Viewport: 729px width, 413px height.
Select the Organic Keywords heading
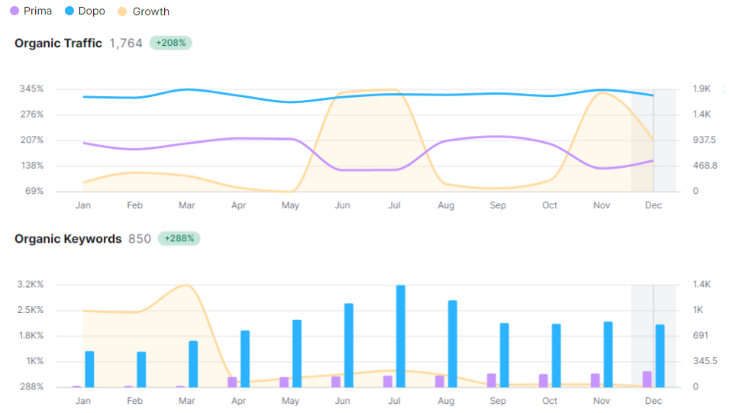68,239
